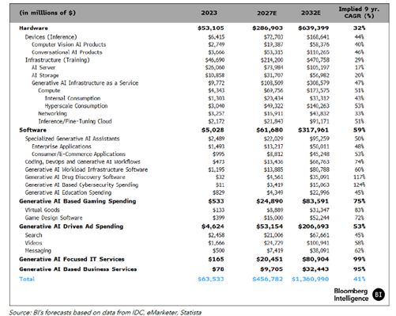Screen dimensions: 396x316
Task: Click the Software category label
Action: [32, 130]
